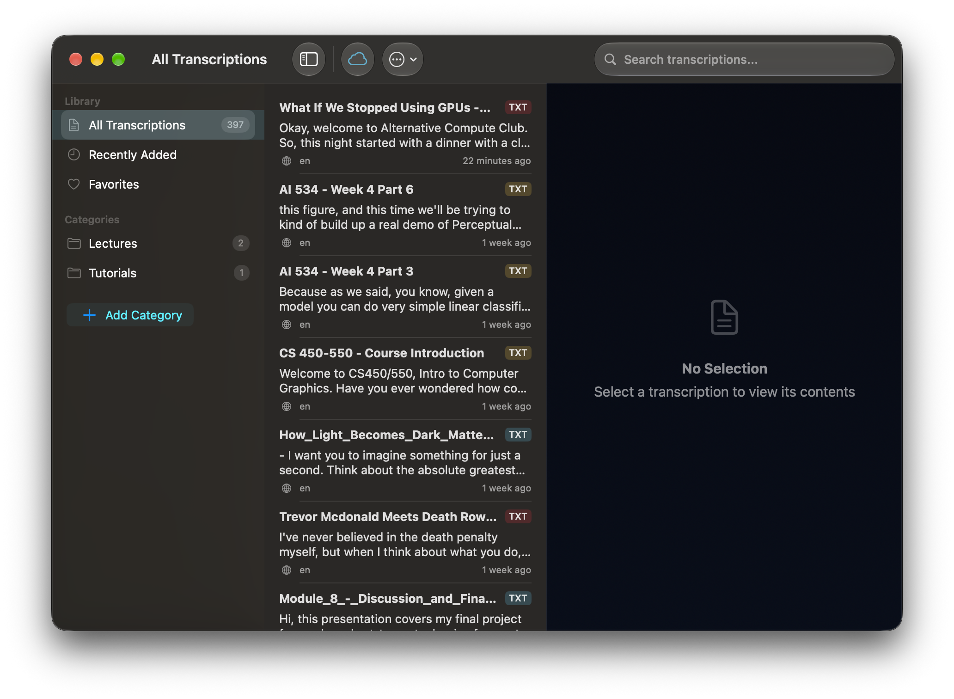Click the folder icon next to Lectures
The image size is (954, 699).
(x=74, y=243)
